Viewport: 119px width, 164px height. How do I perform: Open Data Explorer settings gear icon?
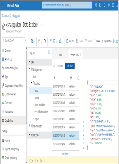click(114, 41)
